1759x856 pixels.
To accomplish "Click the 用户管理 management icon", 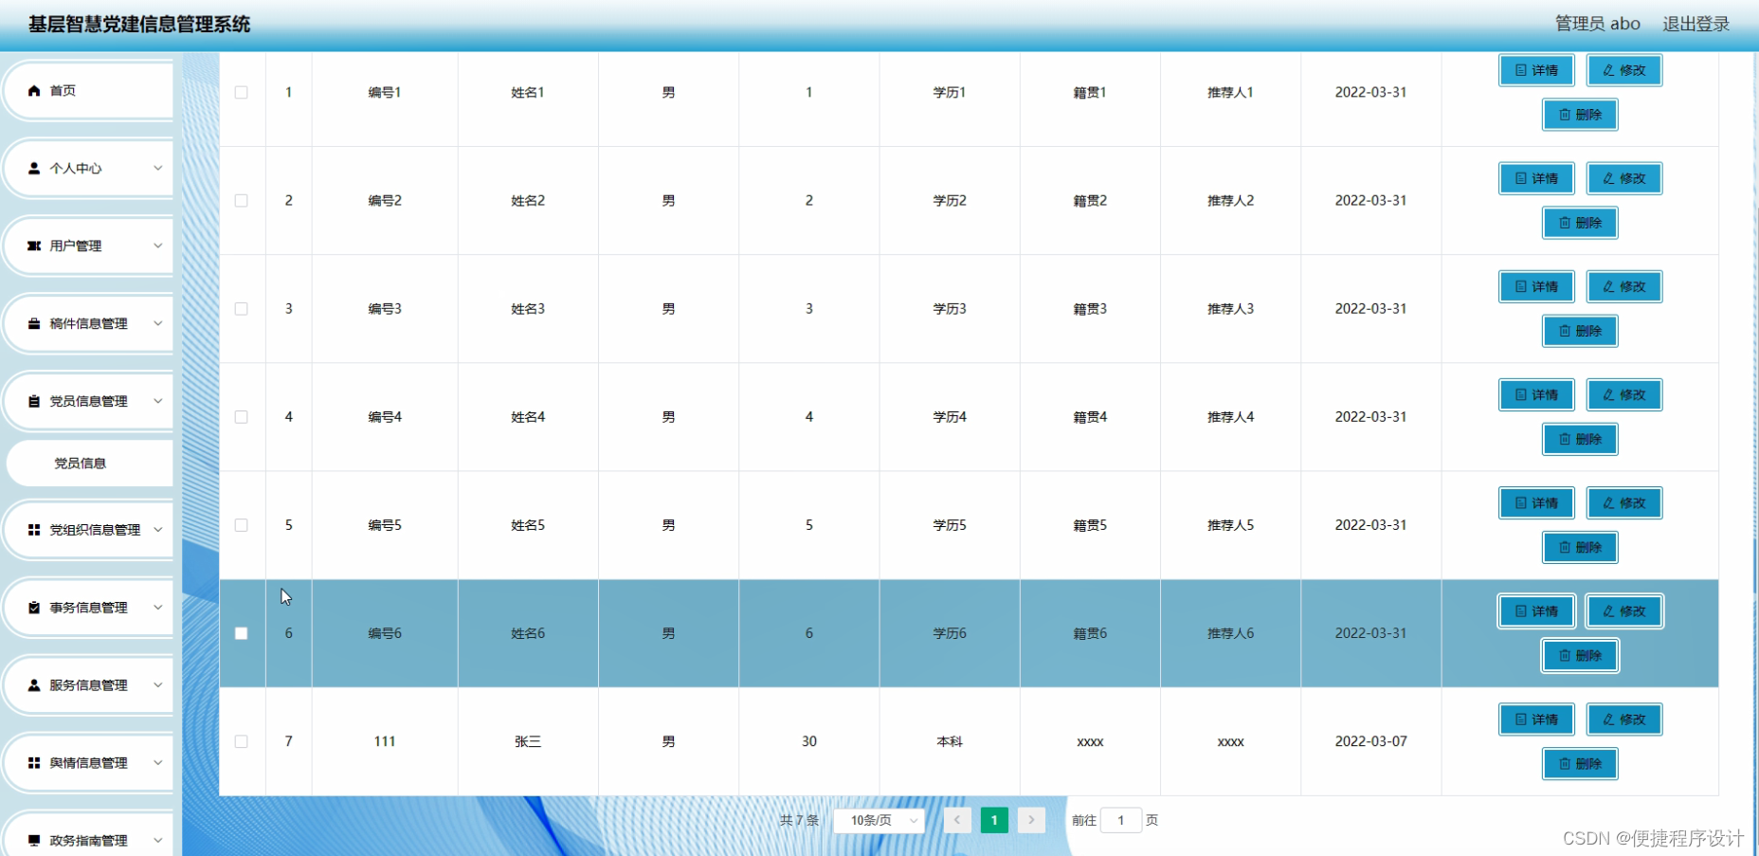I will [35, 246].
